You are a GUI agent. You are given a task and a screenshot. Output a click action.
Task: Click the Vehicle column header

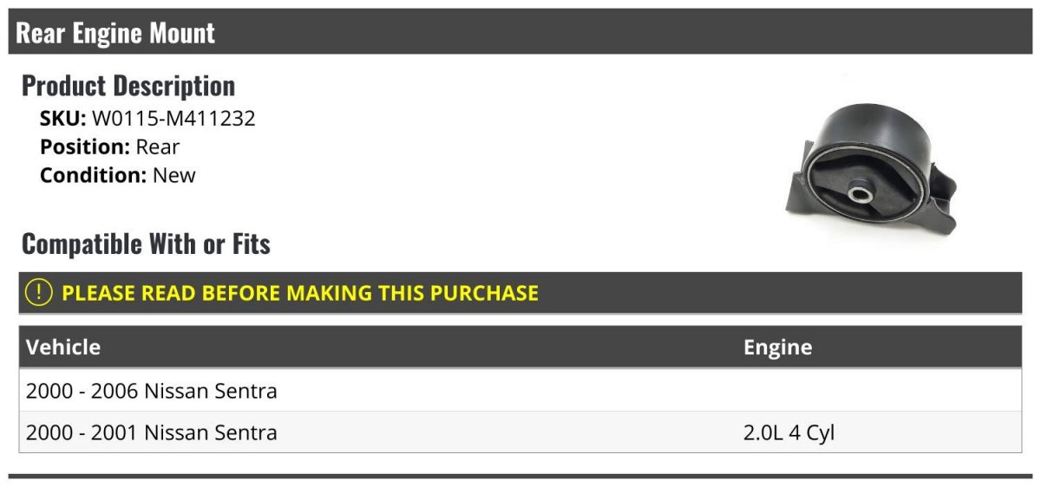(x=63, y=347)
